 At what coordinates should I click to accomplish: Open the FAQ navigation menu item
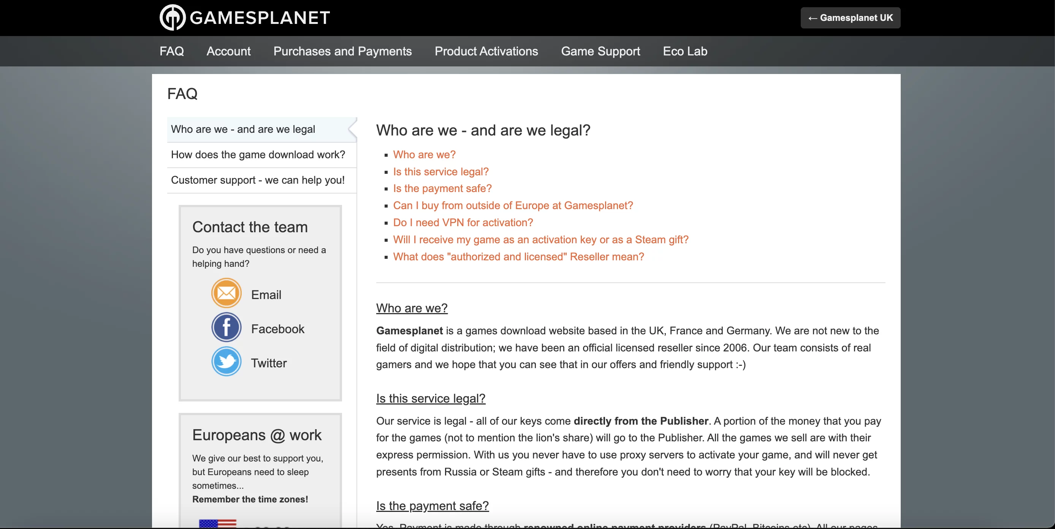coord(172,51)
